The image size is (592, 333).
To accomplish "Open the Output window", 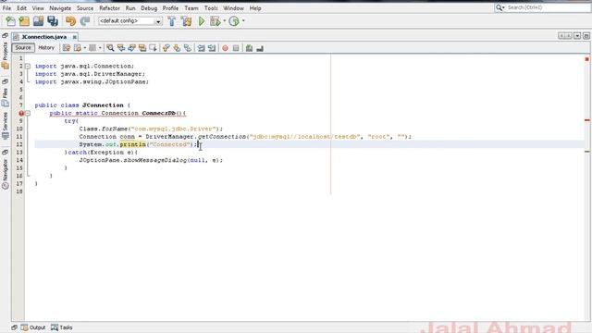I will point(33,327).
